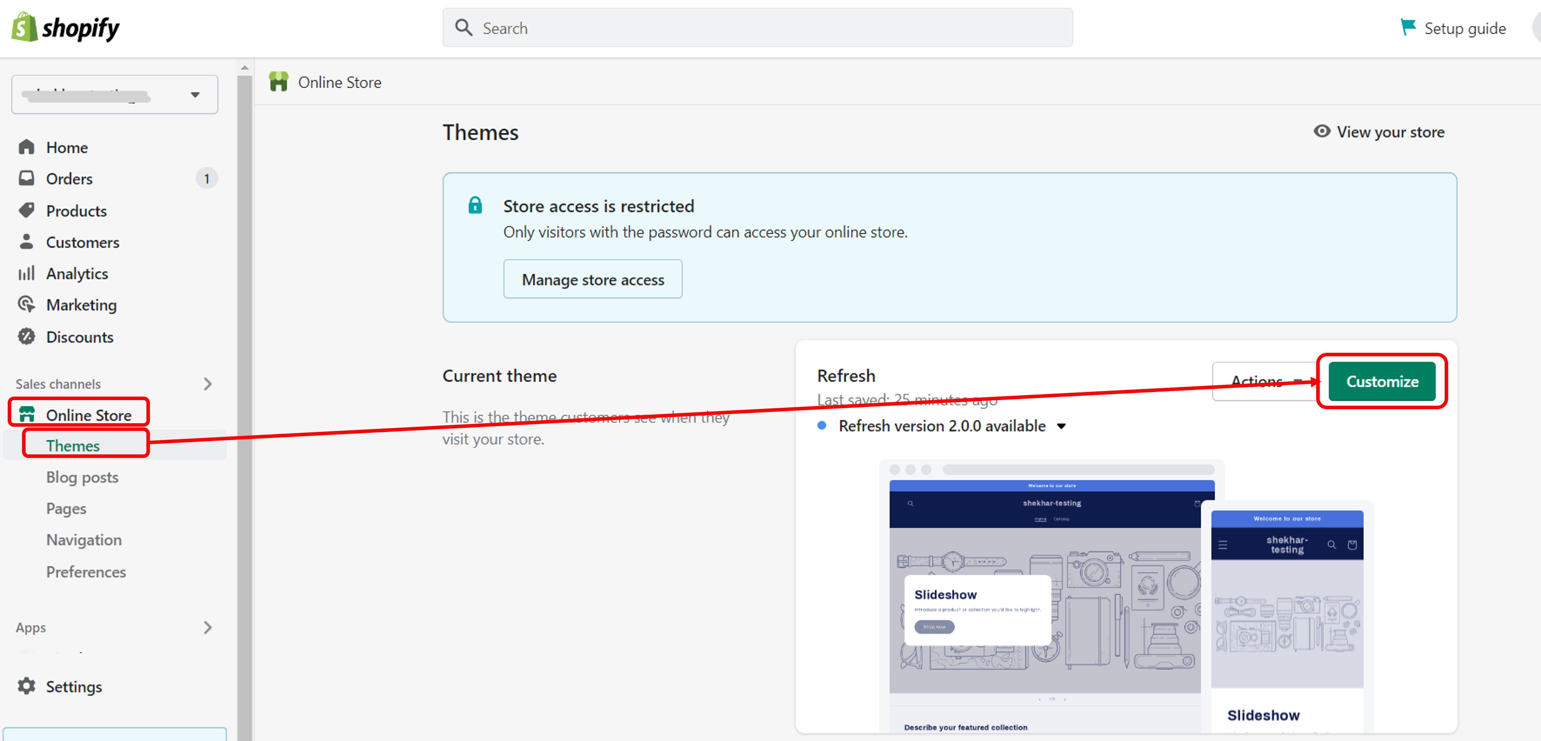Click the Customize button

point(1381,381)
